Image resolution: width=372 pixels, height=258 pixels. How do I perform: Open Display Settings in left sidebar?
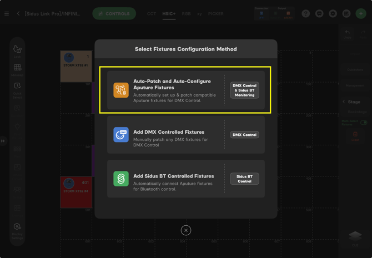pyautogui.click(x=17, y=230)
